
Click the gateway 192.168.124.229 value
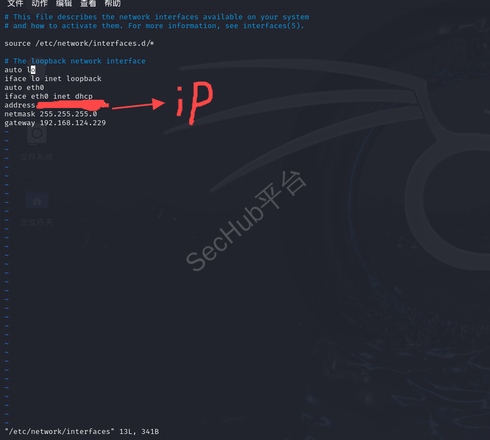[72, 123]
